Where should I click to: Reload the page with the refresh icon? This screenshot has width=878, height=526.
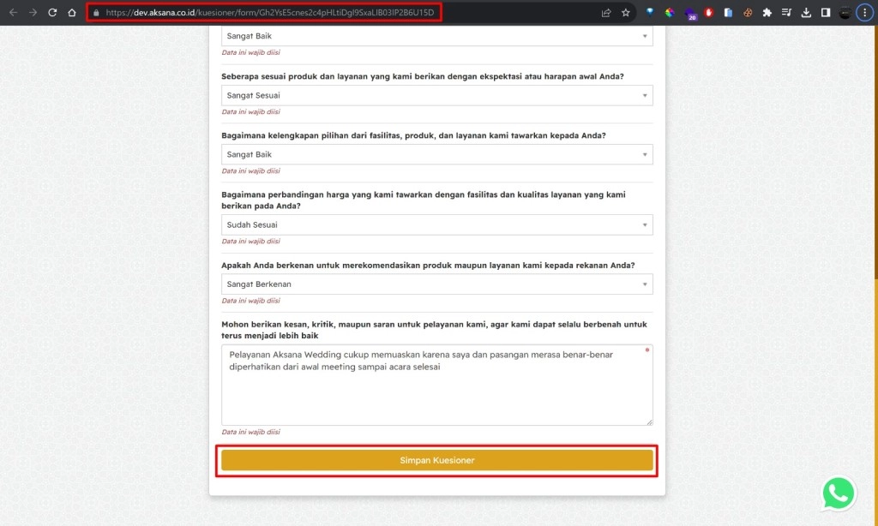[x=52, y=13]
